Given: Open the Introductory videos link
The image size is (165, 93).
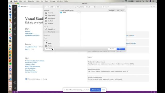Looking at the screenshot, I should pyautogui.click(x=31, y=63).
